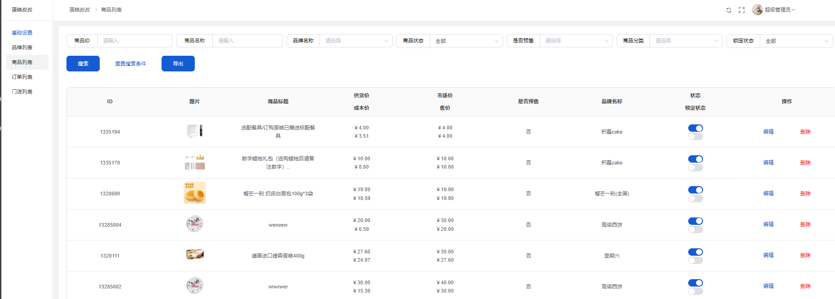Image resolution: width=835 pixels, height=299 pixels.
Task: Expand the 品牌名称 dropdown filter
Action: (355, 41)
